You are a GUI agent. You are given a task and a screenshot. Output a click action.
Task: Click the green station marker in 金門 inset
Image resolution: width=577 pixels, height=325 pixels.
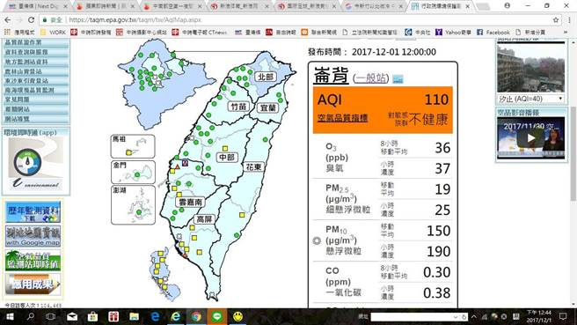tap(137, 174)
